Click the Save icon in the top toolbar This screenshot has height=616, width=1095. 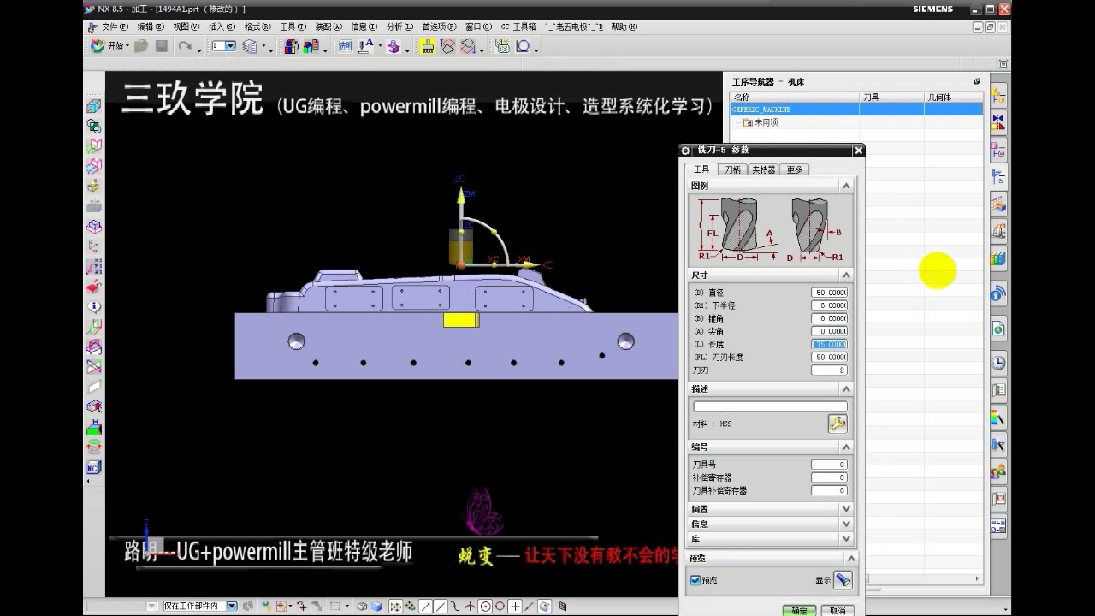161,46
